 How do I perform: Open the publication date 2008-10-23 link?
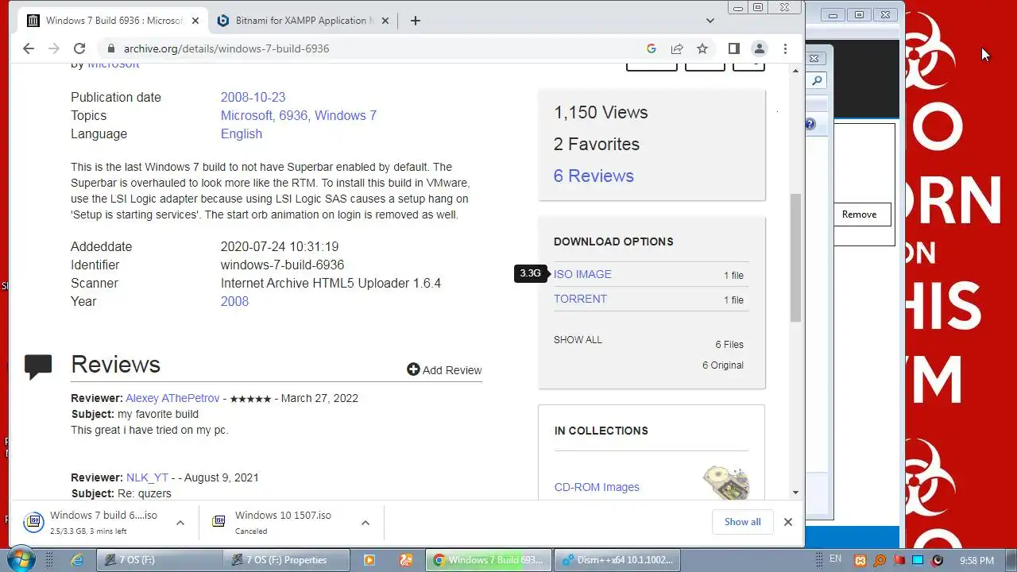(253, 97)
